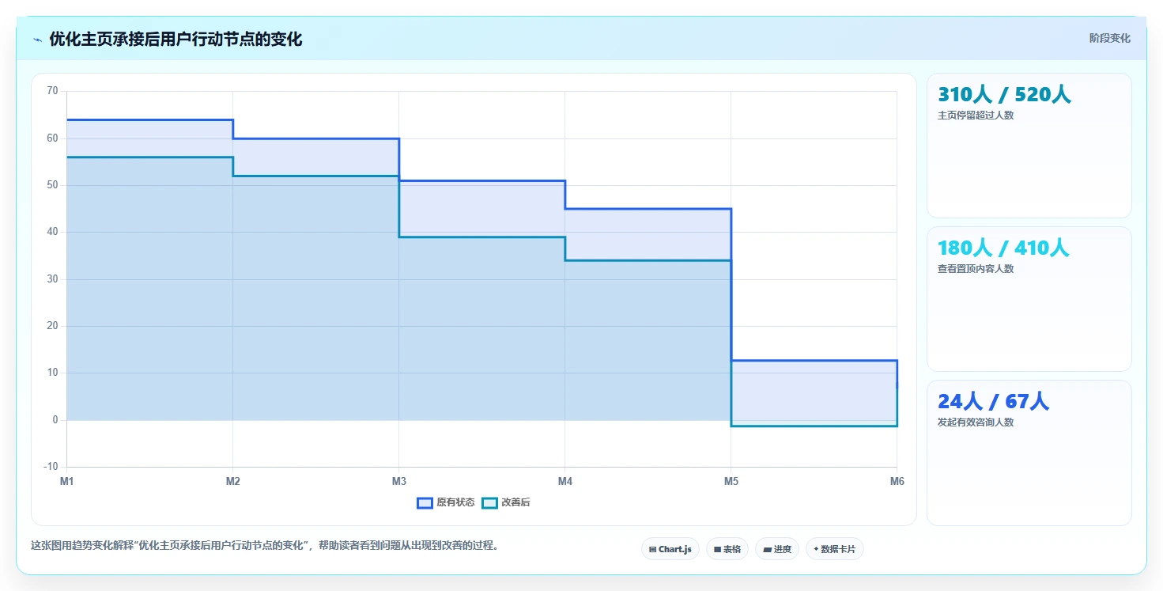The width and height of the screenshot is (1163, 591).
Task: Click the lightning icon beside the title
Action: [x=37, y=40]
